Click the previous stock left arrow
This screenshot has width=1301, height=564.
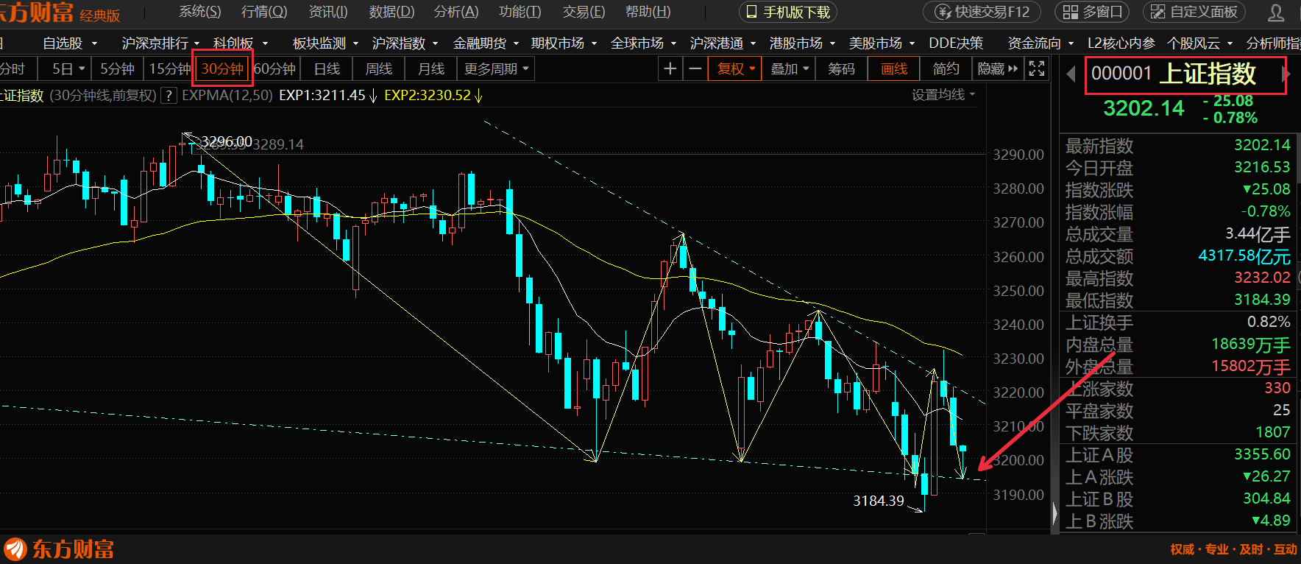1071,74
